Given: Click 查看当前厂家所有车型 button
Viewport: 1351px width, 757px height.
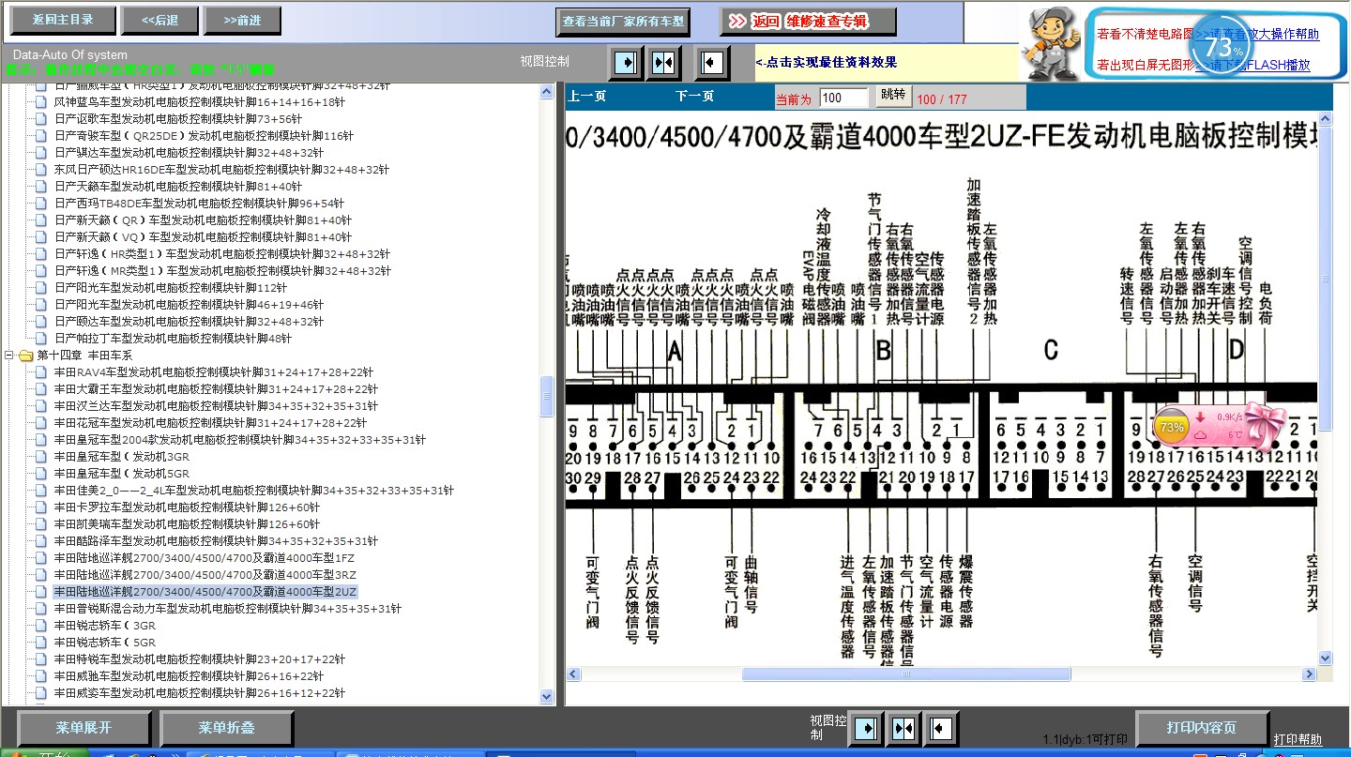Looking at the screenshot, I should pos(624,22).
